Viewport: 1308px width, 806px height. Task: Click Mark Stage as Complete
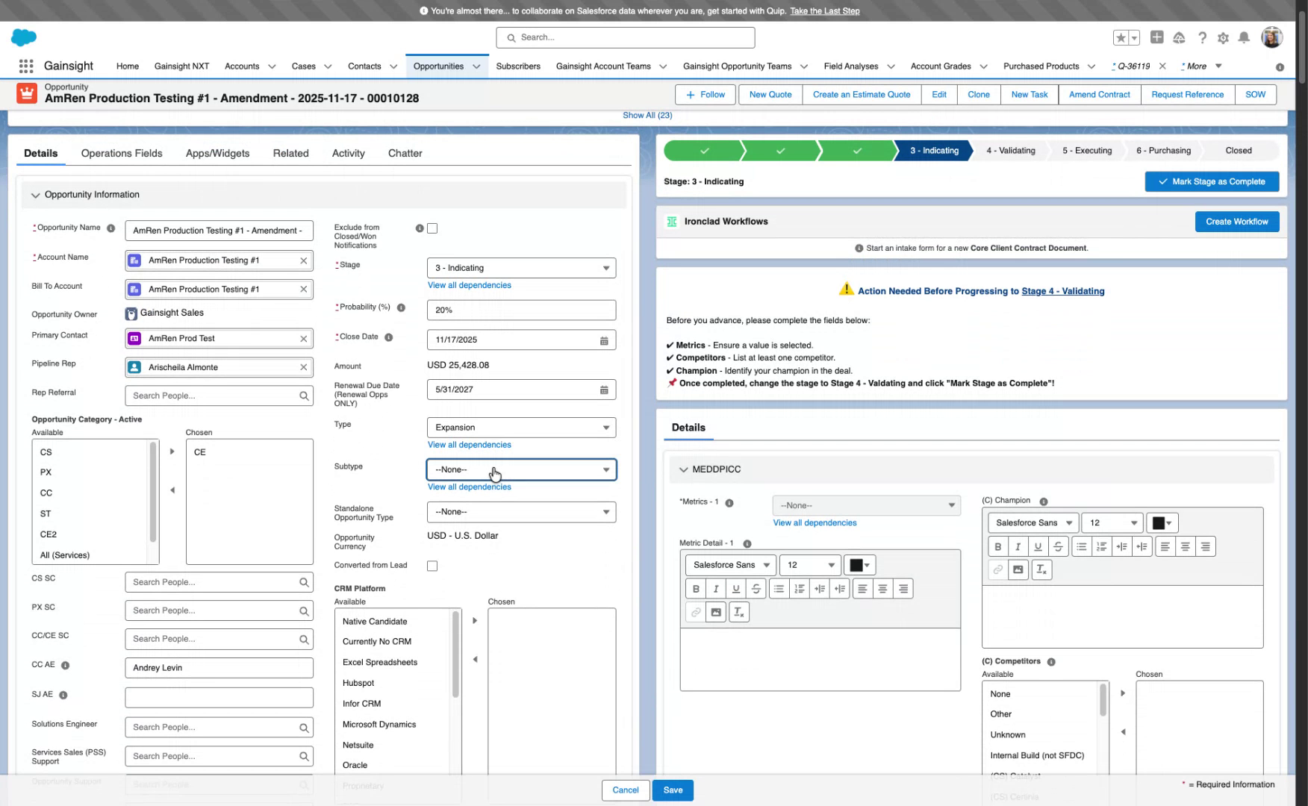point(1212,181)
